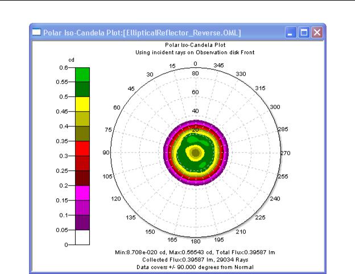Viewport: 355px width, 274px height.
Task: Click the '0.3' legend scale value
Action: 64,156
